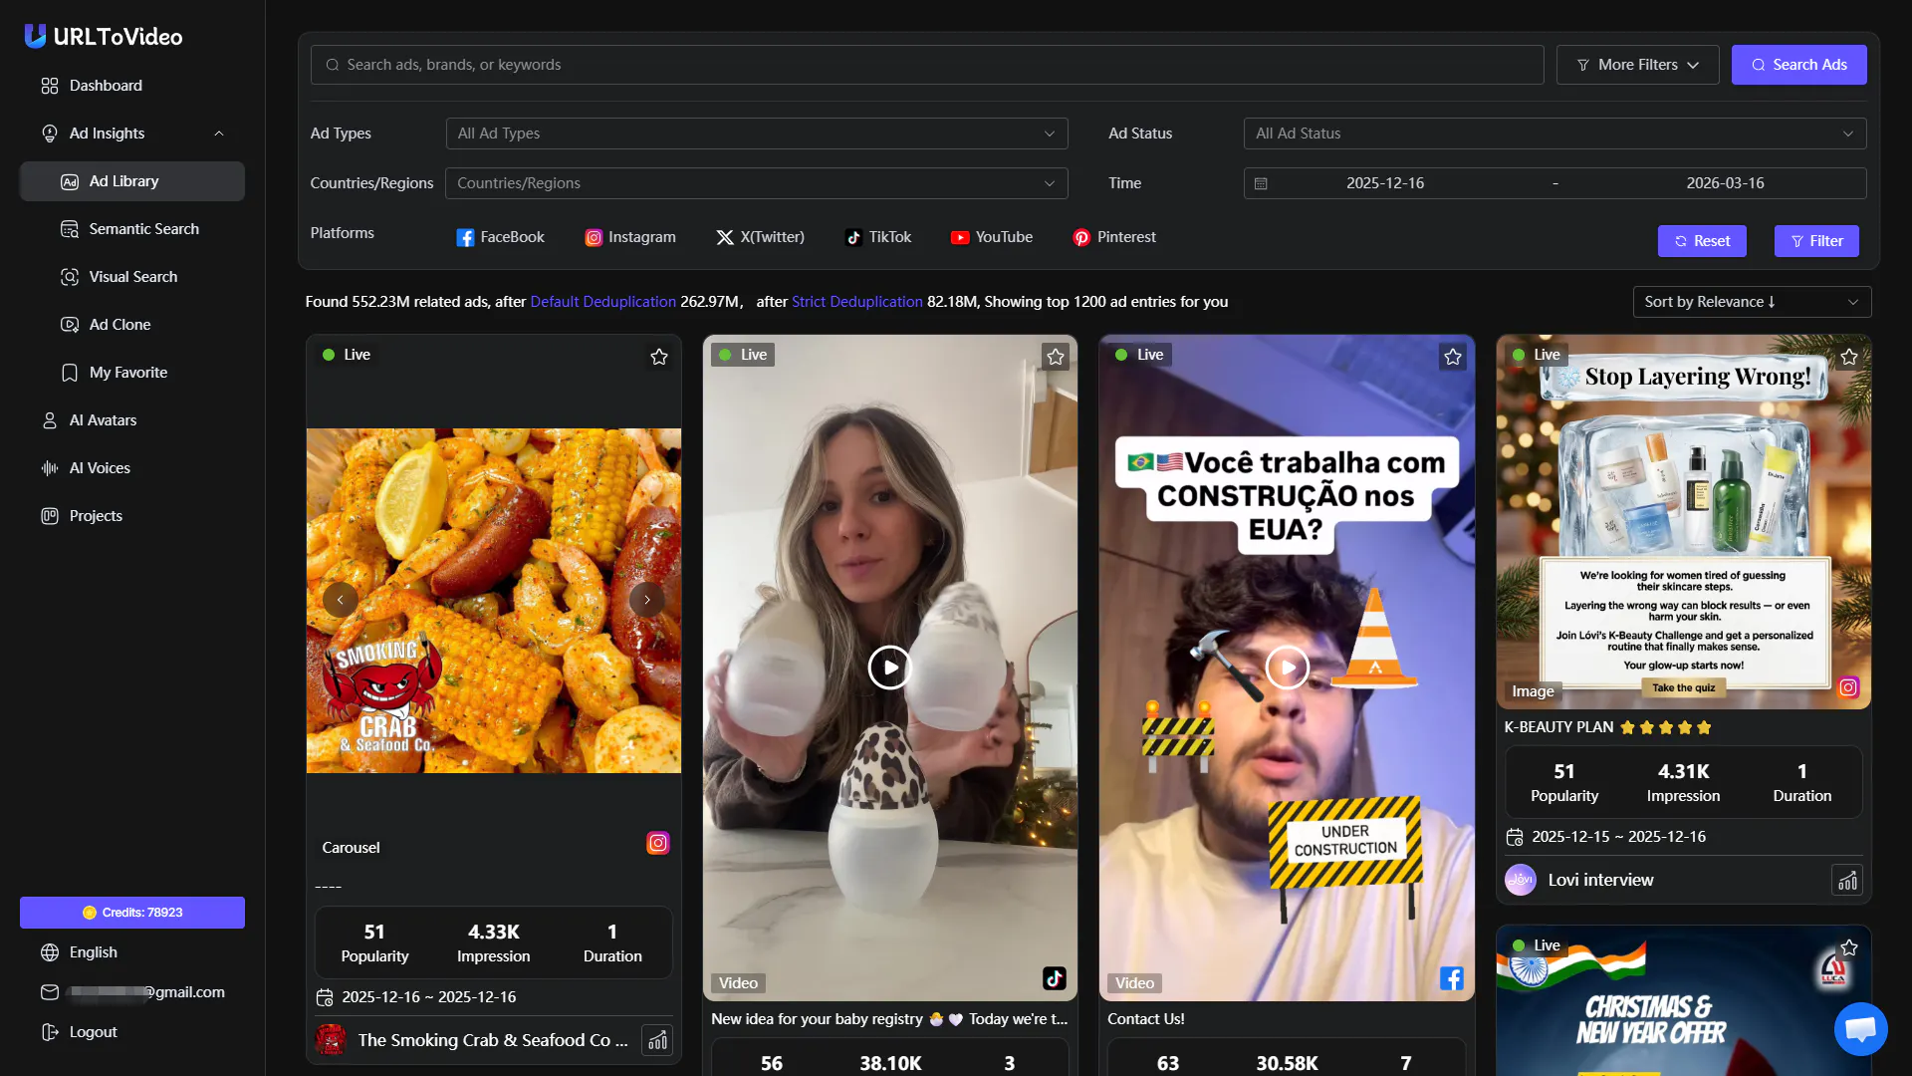The image size is (1912, 1076).
Task: Click Facebook icon on construction video
Action: (x=1452, y=979)
